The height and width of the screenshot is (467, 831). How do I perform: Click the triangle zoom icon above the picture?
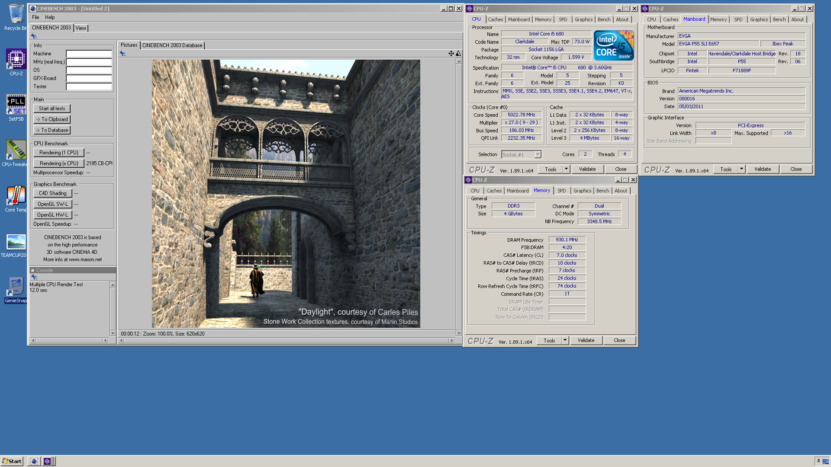pyautogui.click(x=458, y=54)
